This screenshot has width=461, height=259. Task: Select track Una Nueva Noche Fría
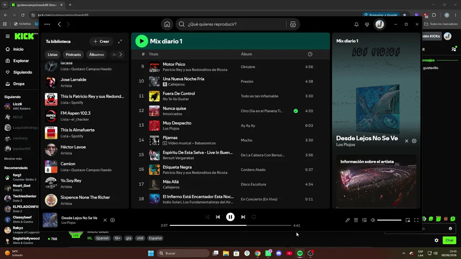click(230, 81)
